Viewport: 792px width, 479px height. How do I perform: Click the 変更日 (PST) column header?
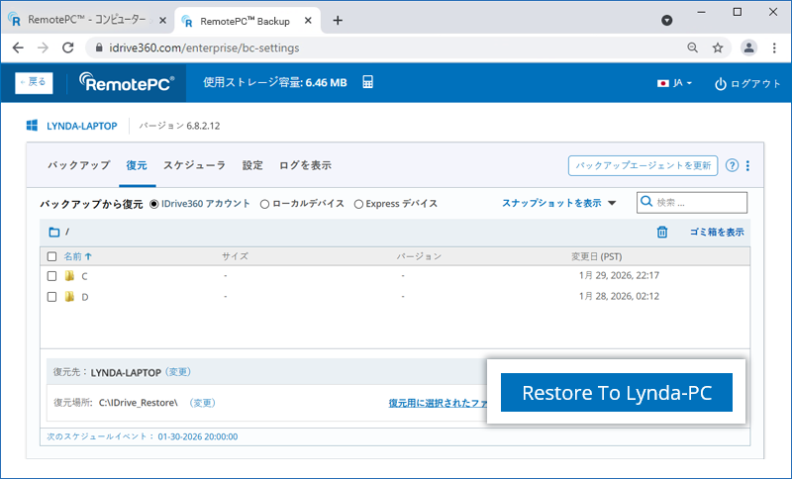[596, 256]
